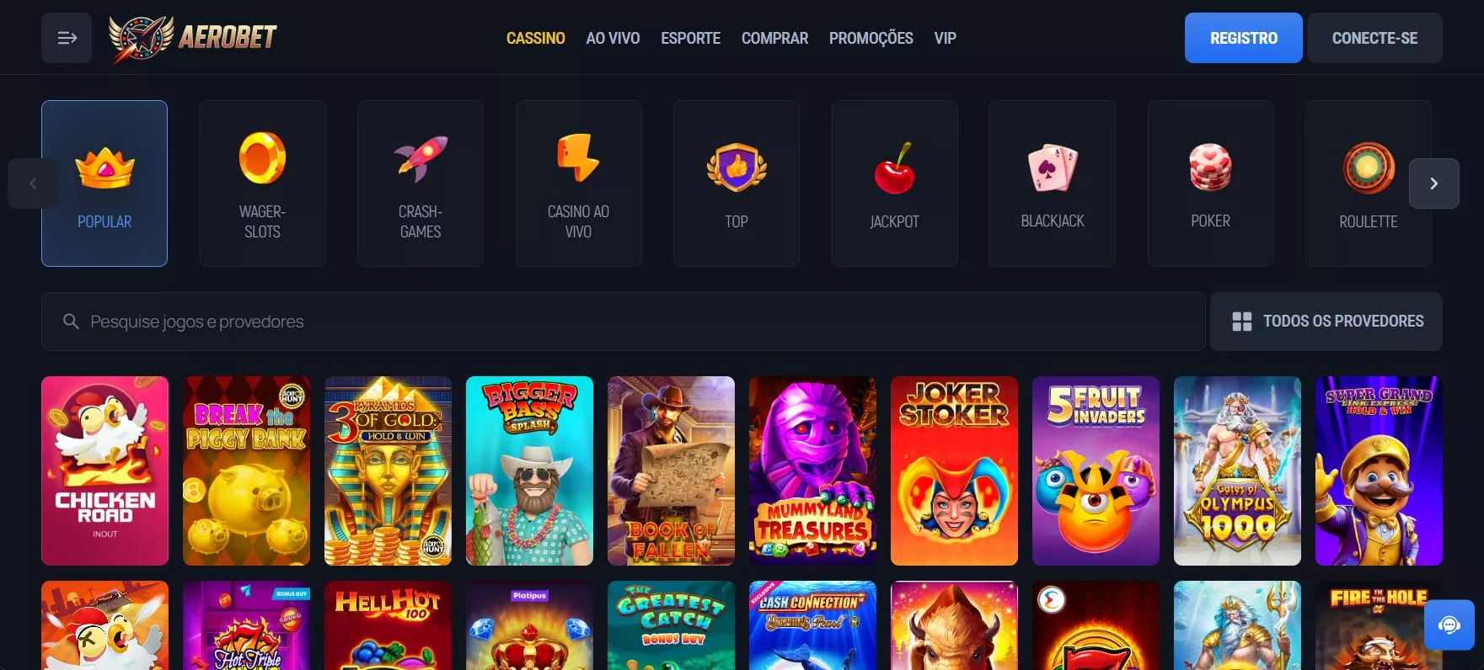Open the Poker chips category

point(1210,183)
